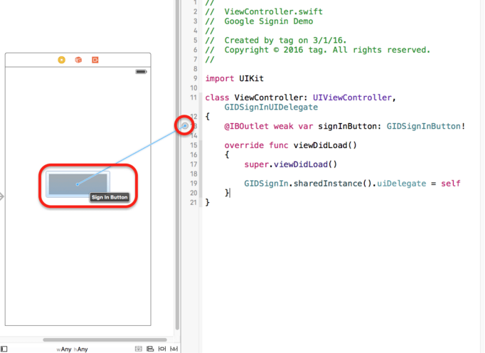Click 'GIDSignInButton' type name
Screen dimensions: 485x353
(x=423, y=127)
